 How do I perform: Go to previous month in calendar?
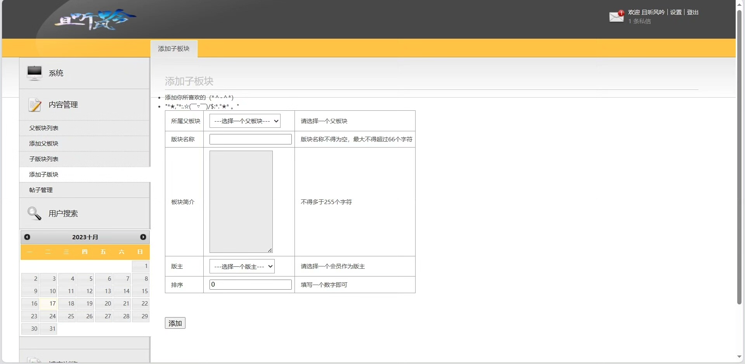pos(27,237)
